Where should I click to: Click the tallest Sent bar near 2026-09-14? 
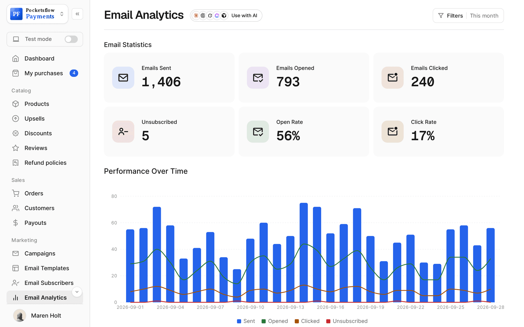click(304, 253)
